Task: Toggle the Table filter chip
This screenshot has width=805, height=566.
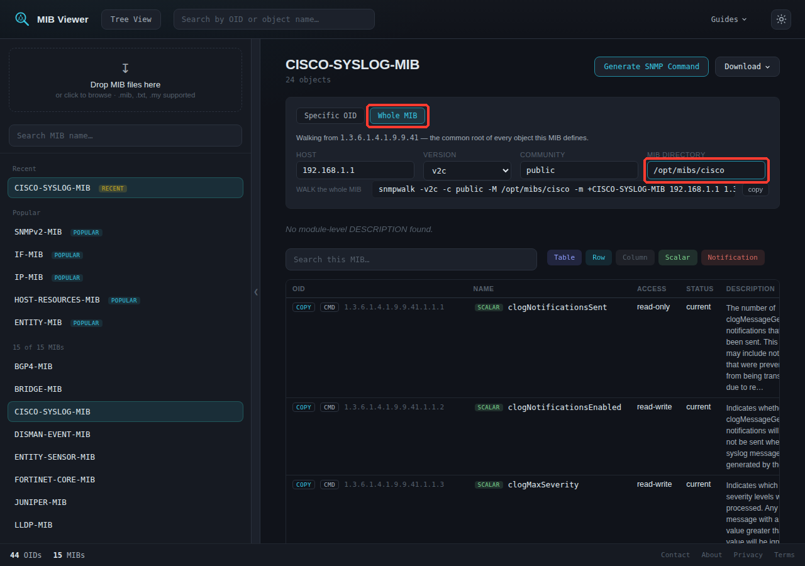Action: (x=564, y=257)
